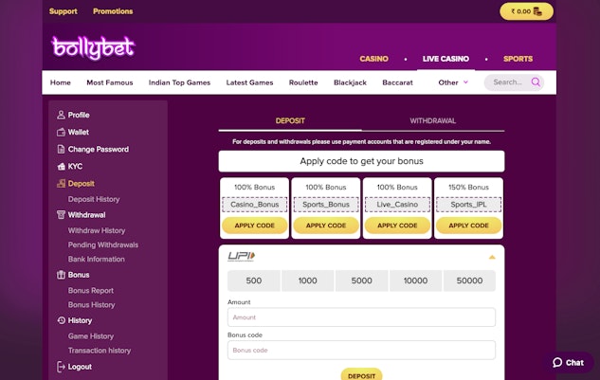
Task: Click the Logout icon in sidebar
Action: (62, 366)
